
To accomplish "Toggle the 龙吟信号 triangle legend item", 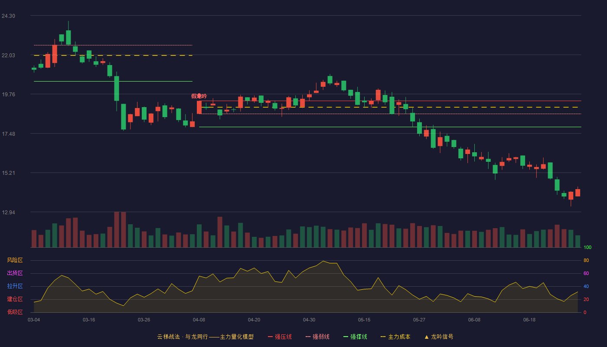I will pos(439,337).
